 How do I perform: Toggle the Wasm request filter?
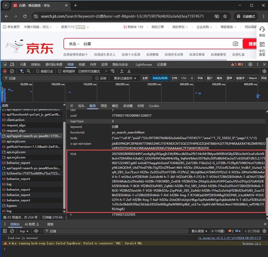253,78
